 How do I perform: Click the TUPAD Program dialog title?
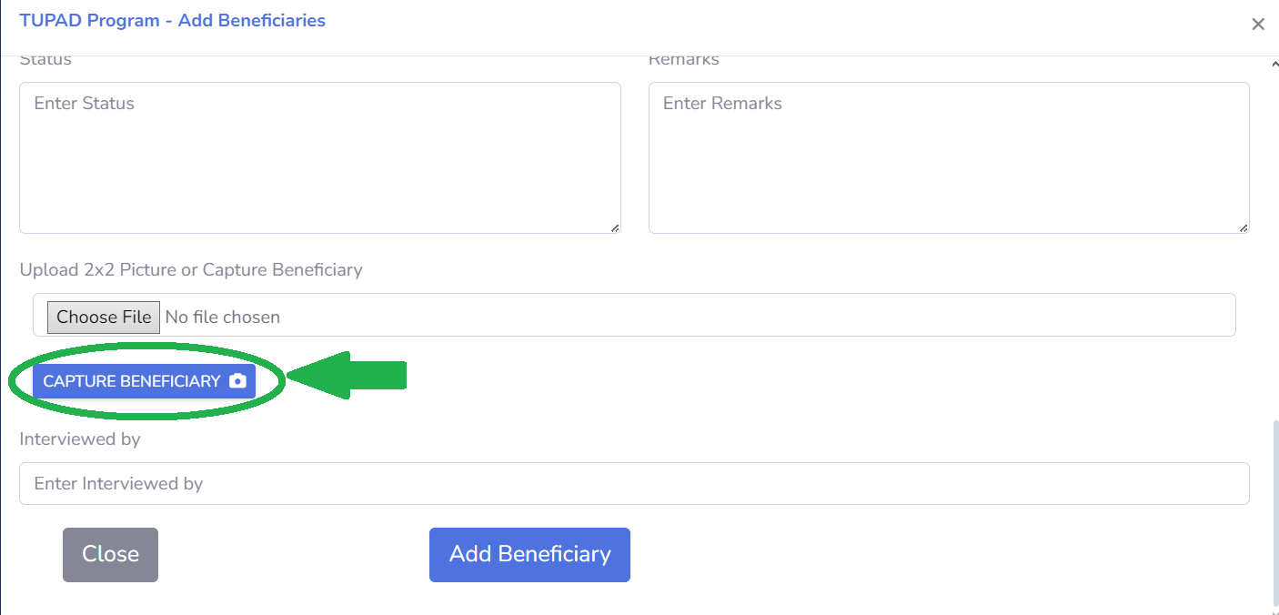[x=172, y=20]
